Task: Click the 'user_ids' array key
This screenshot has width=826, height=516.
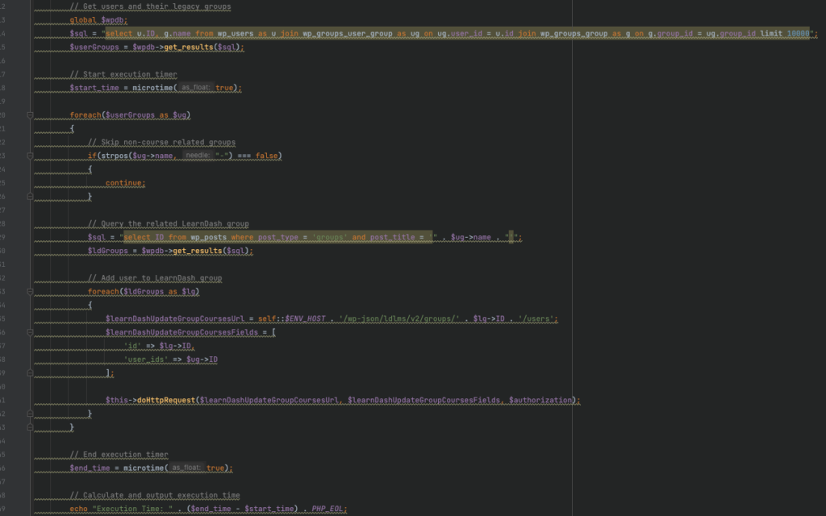Action: pos(146,360)
